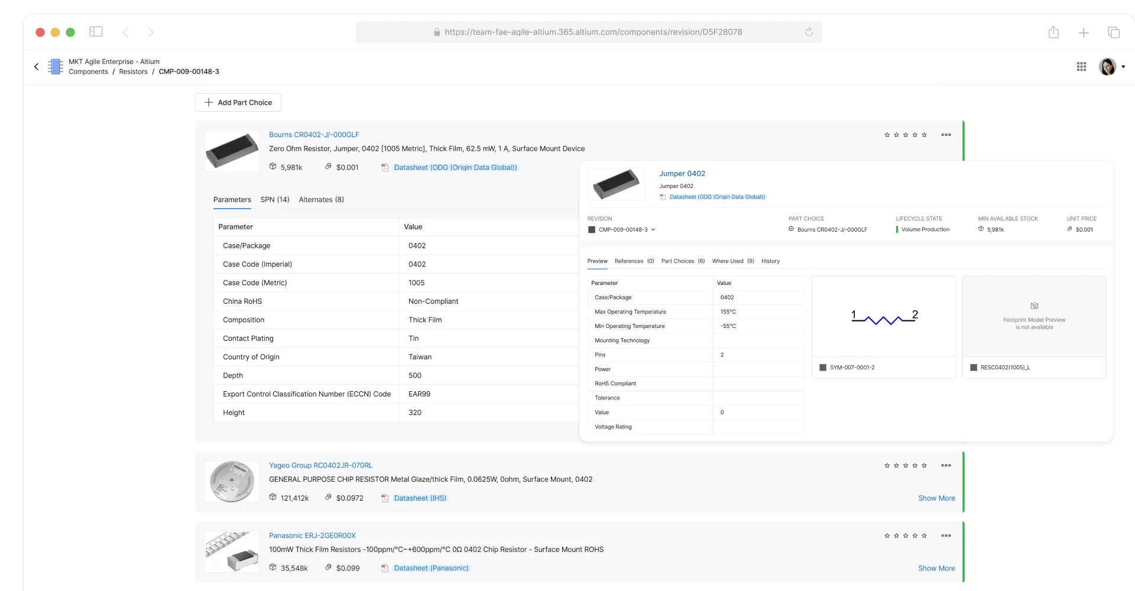Go back with browser back arrow
1135x591 pixels.
tap(125, 33)
